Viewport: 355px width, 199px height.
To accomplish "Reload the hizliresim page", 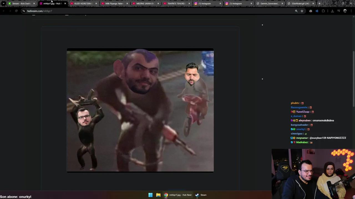I will coord(16,11).
